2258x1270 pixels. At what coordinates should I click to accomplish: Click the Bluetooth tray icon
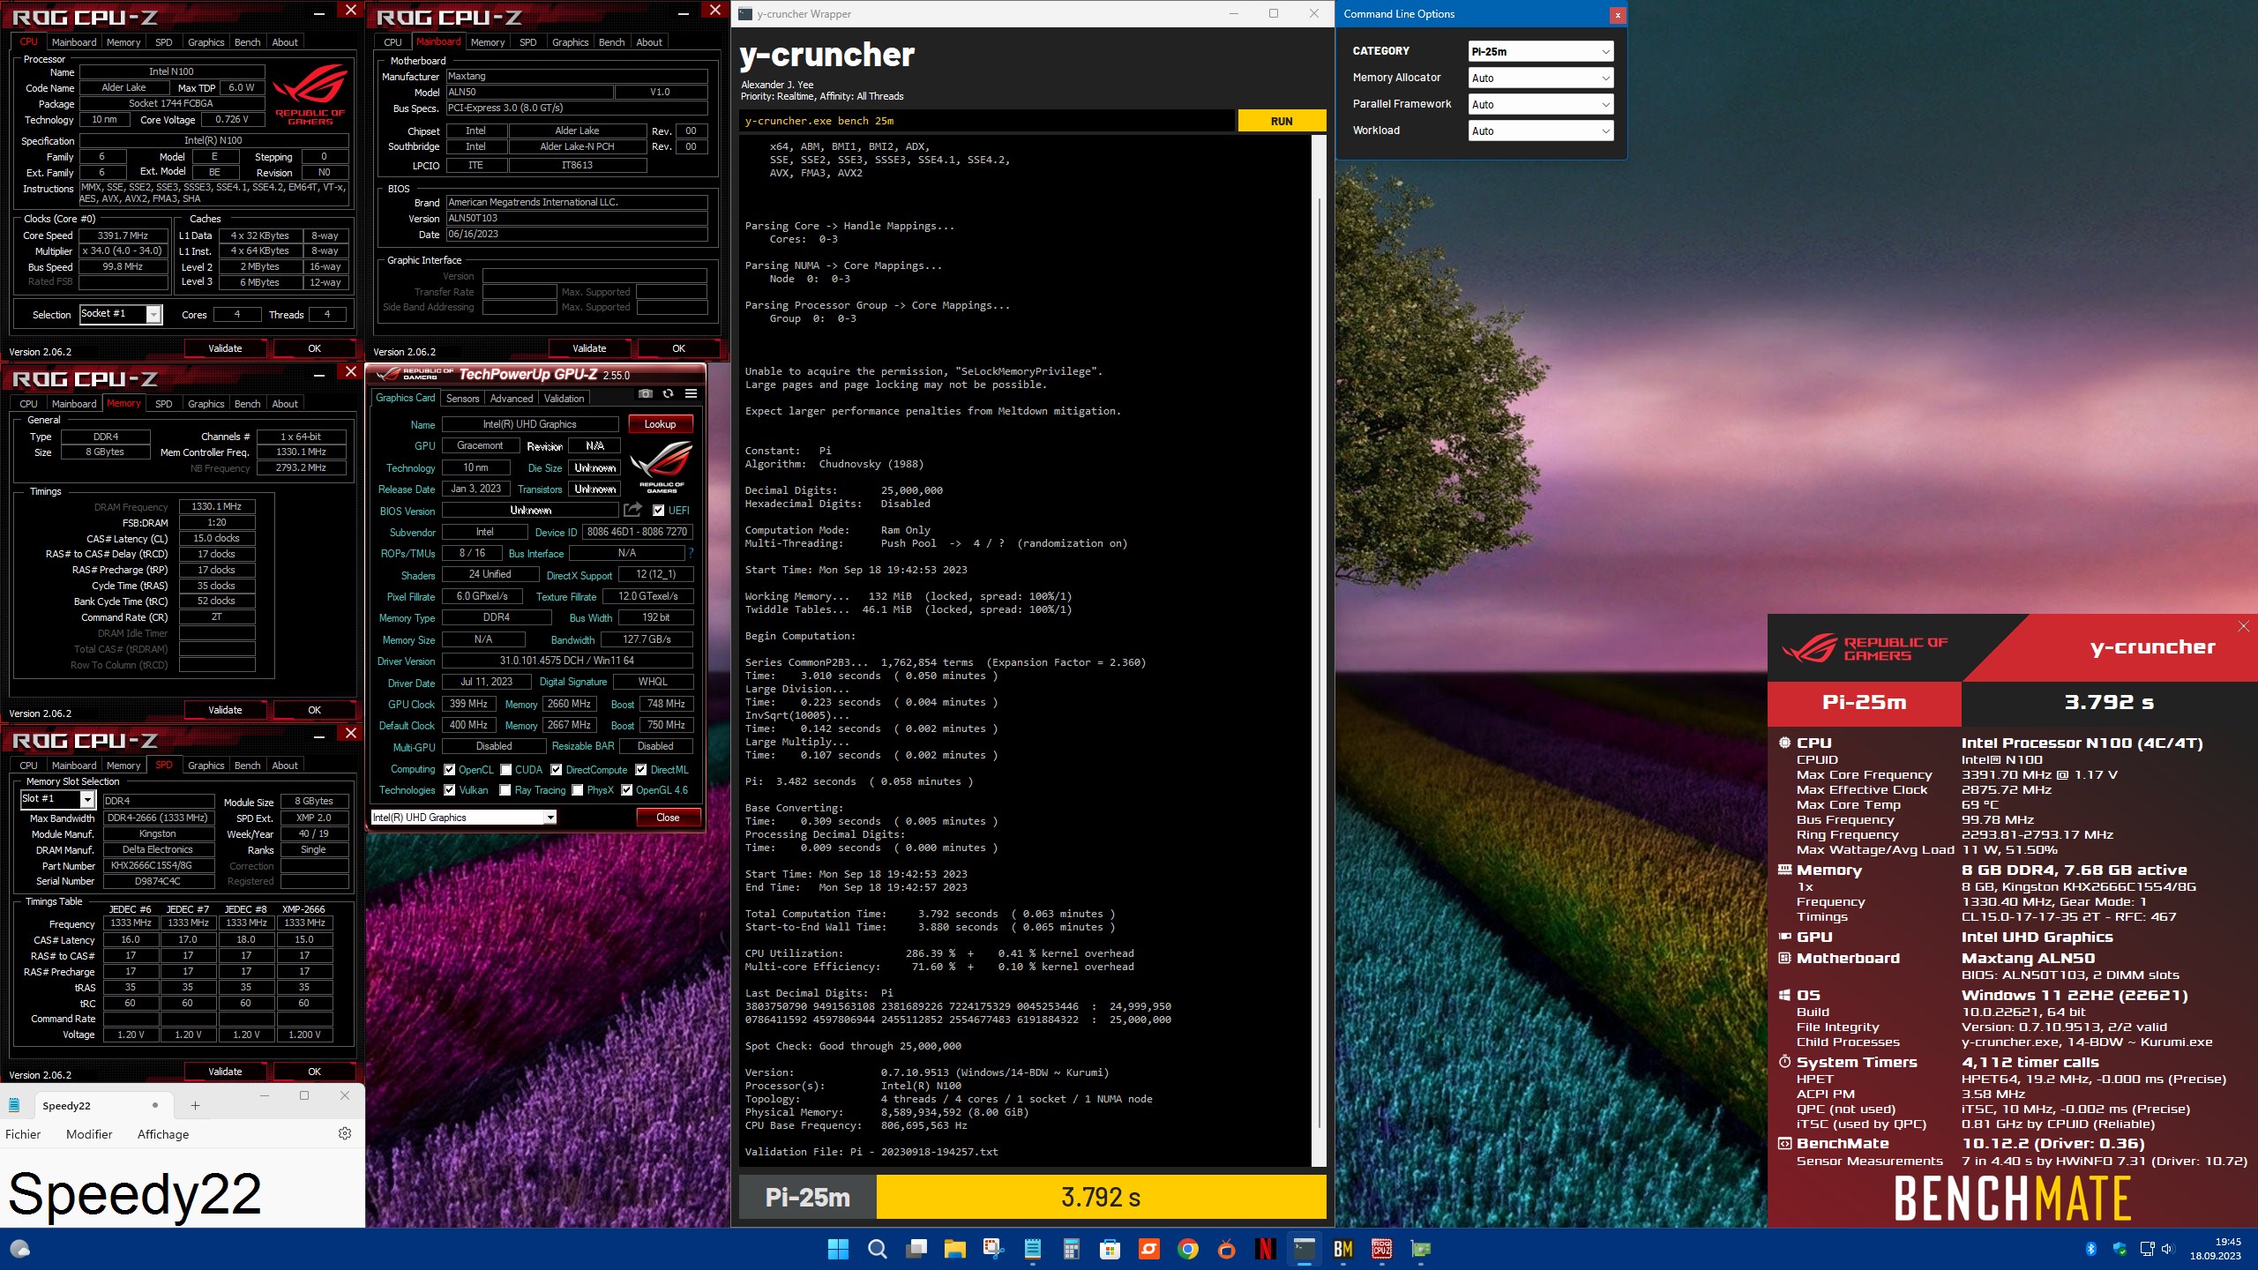coord(2090,1249)
